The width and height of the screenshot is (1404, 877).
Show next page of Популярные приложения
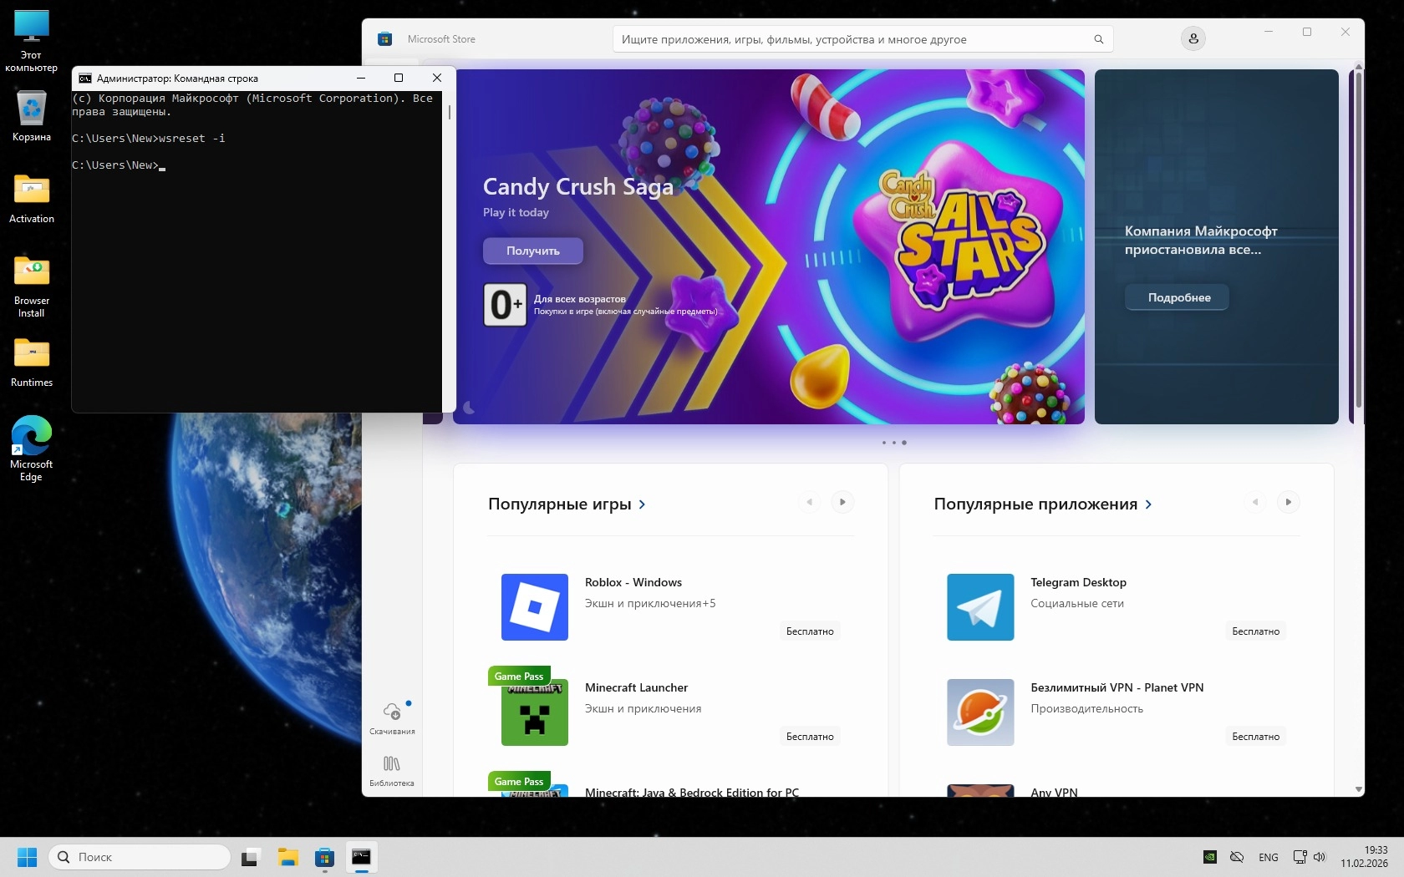1289,502
